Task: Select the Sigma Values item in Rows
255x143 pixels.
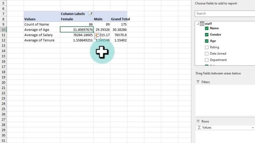Action: point(225,128)
